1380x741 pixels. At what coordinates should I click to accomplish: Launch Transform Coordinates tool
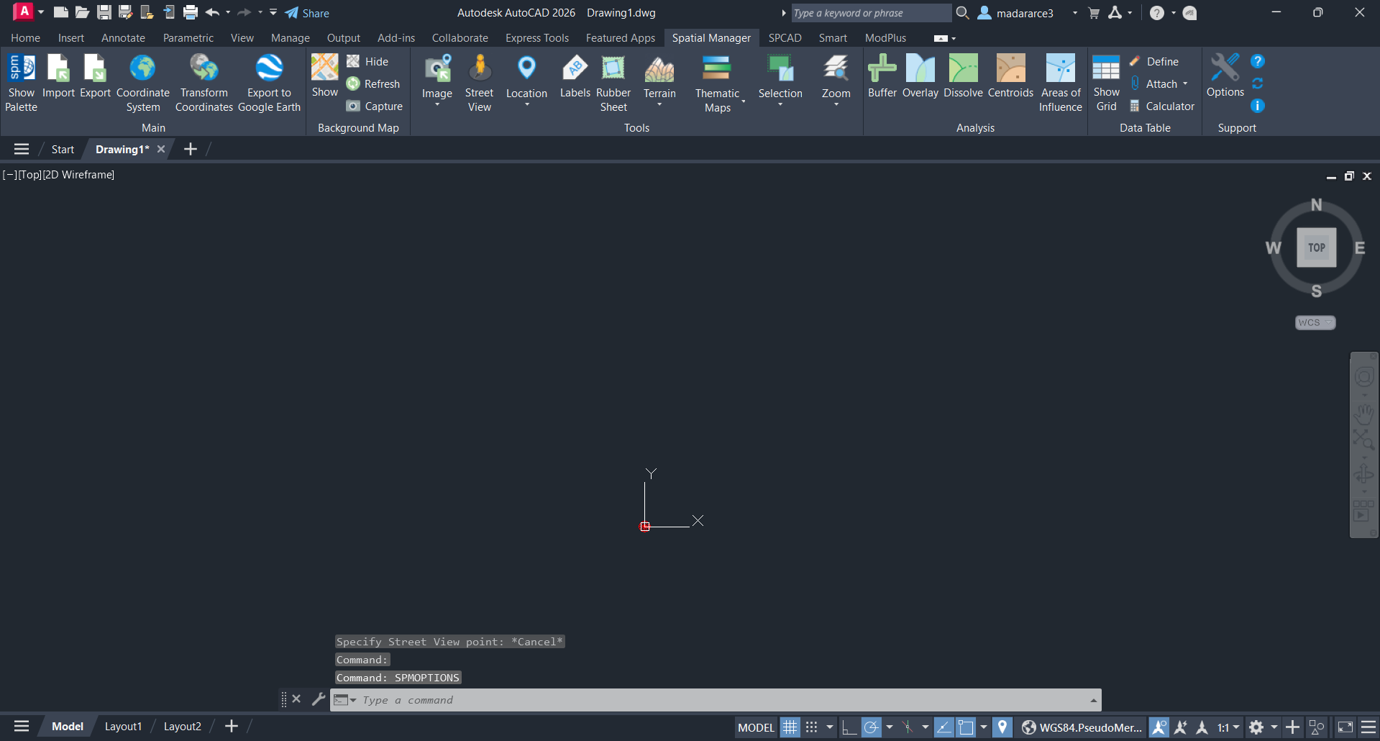tap(204, 83)
